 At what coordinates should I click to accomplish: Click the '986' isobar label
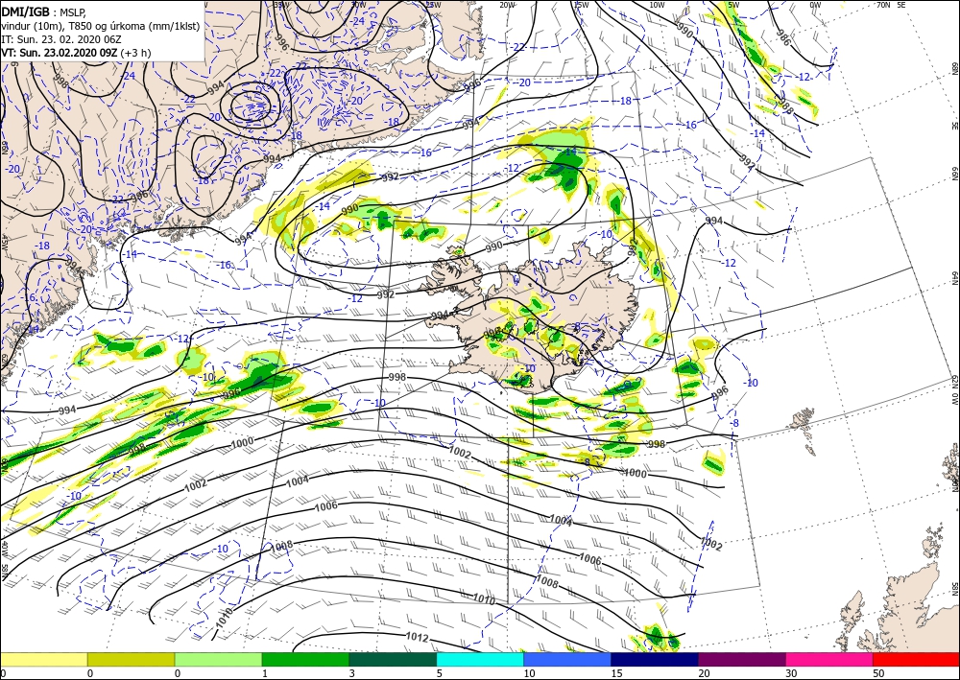[x=783, y=36]
